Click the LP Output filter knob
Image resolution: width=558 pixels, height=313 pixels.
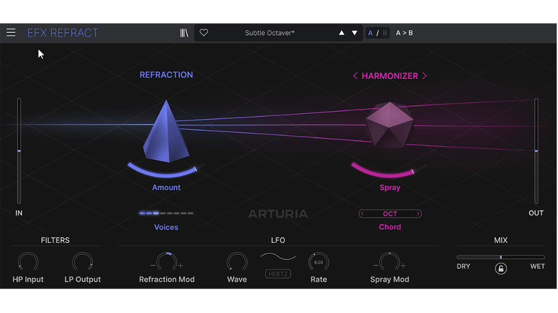83,262
